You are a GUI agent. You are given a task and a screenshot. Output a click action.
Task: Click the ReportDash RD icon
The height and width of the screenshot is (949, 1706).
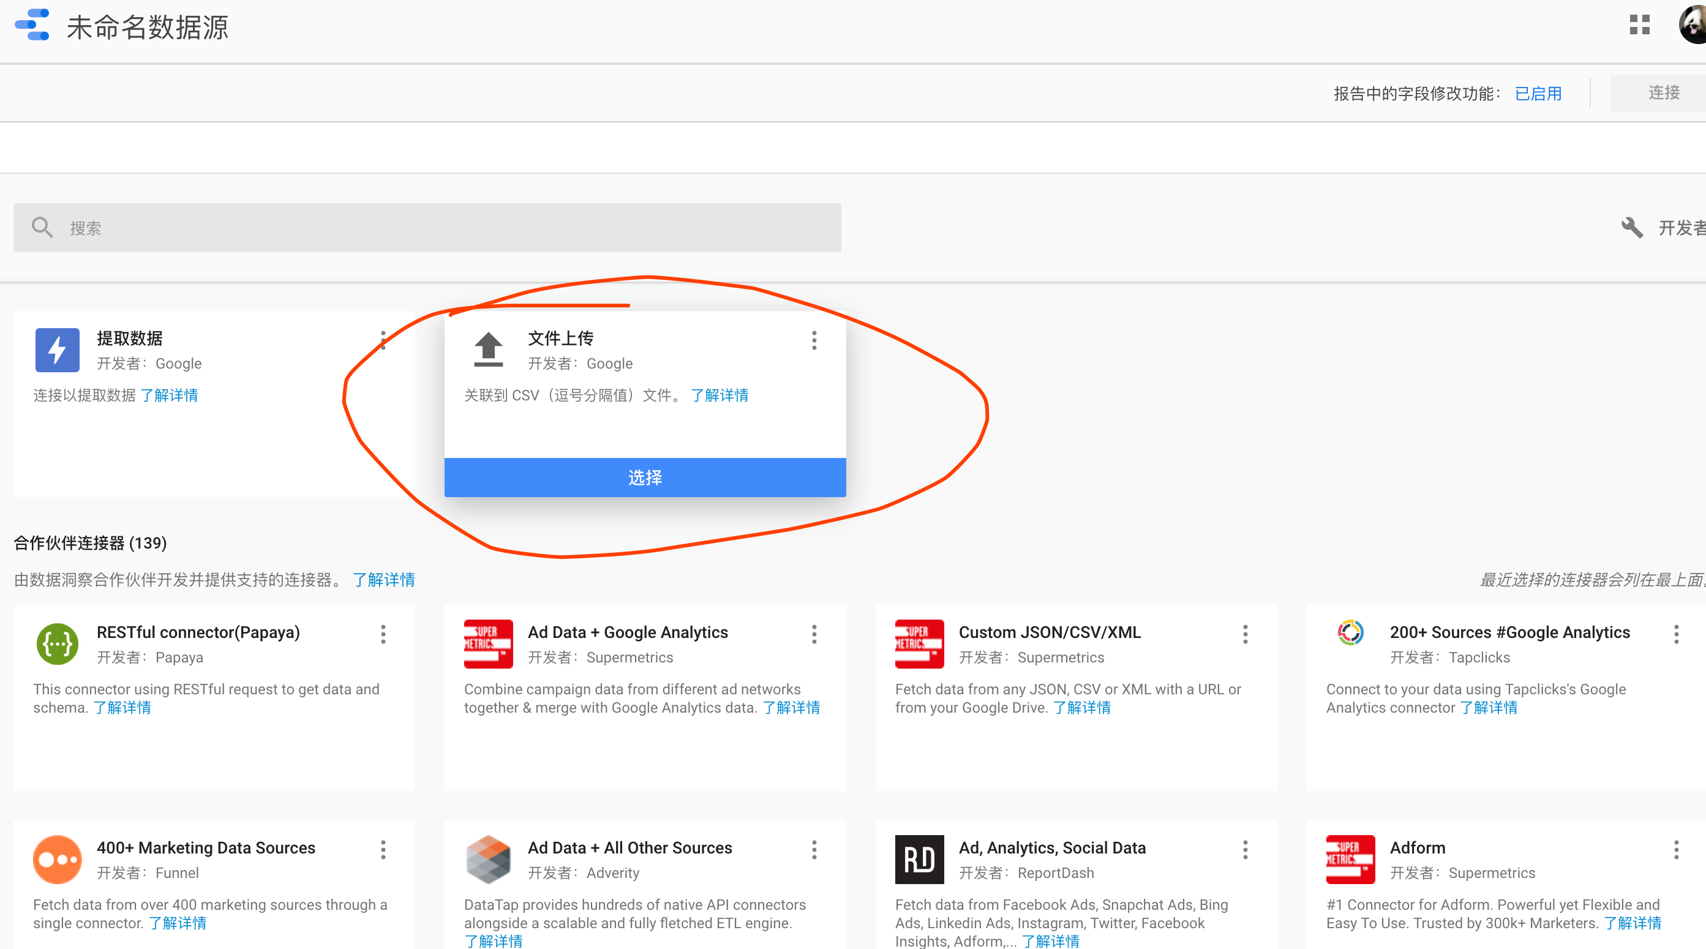coord(919,858)
